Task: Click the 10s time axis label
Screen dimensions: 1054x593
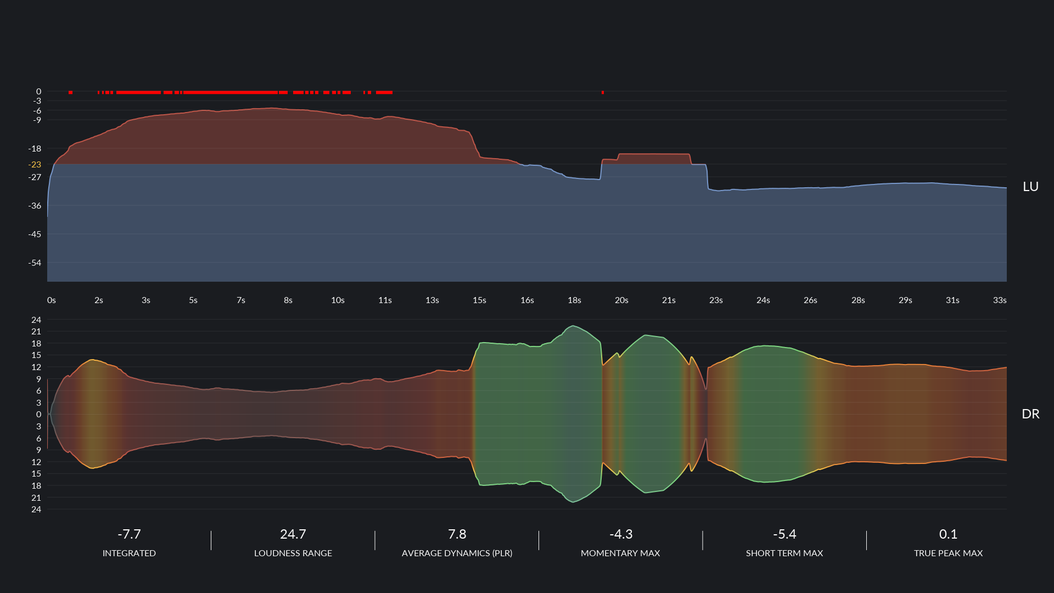Action: pyautogui.click(x=338, y=300)
